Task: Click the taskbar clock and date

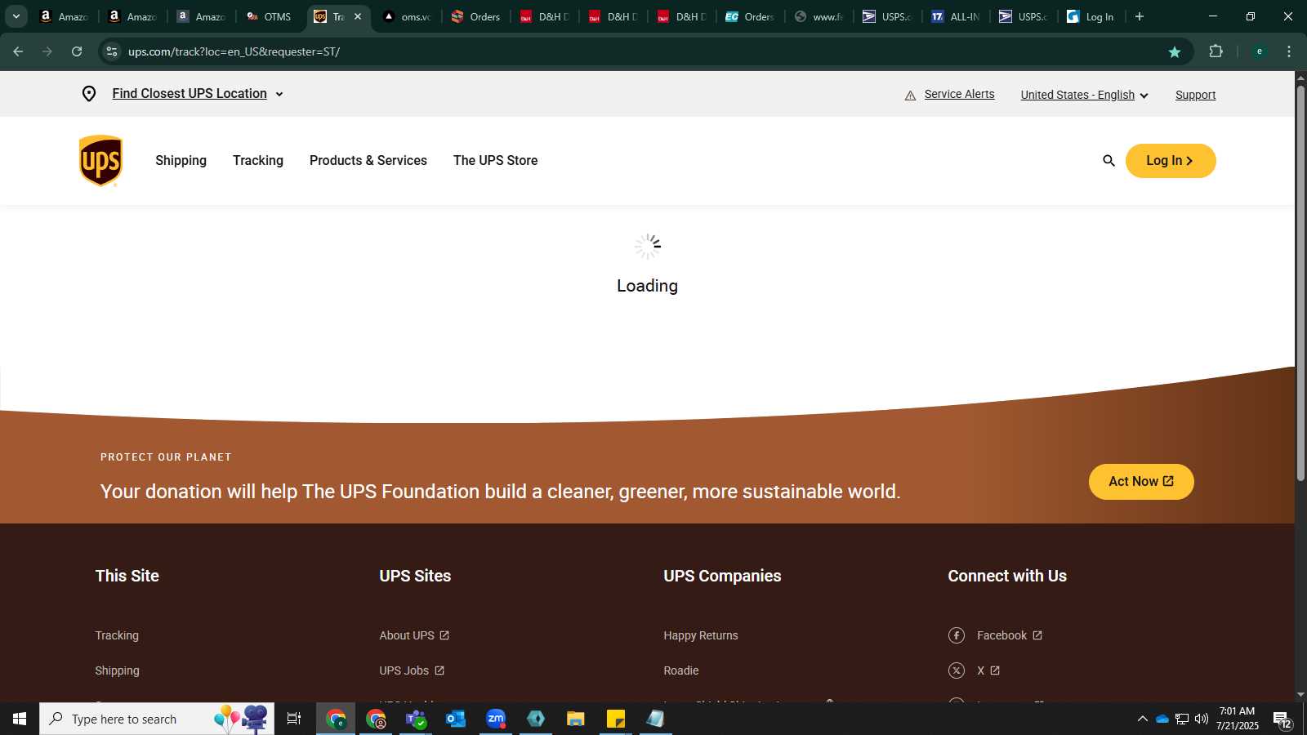Action: tap(1237, 719)
